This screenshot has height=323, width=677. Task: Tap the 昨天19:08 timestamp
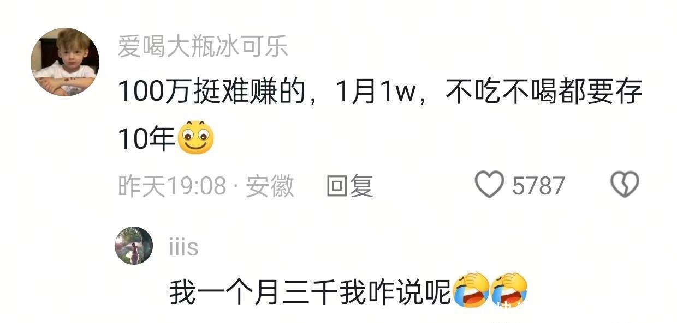[x=172, y=186]
